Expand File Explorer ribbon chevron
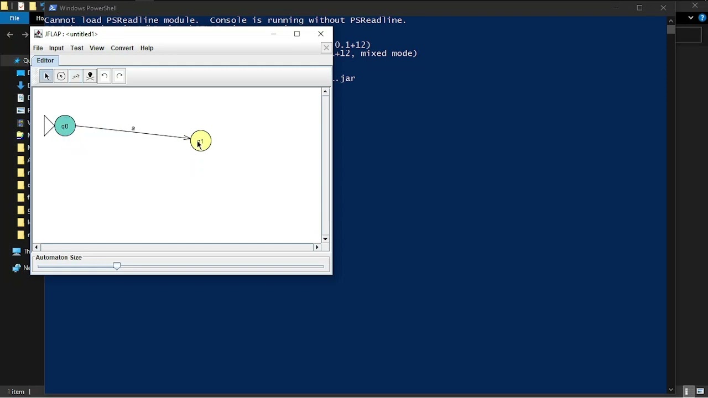The image size is (708, 398). coord(691,18)
